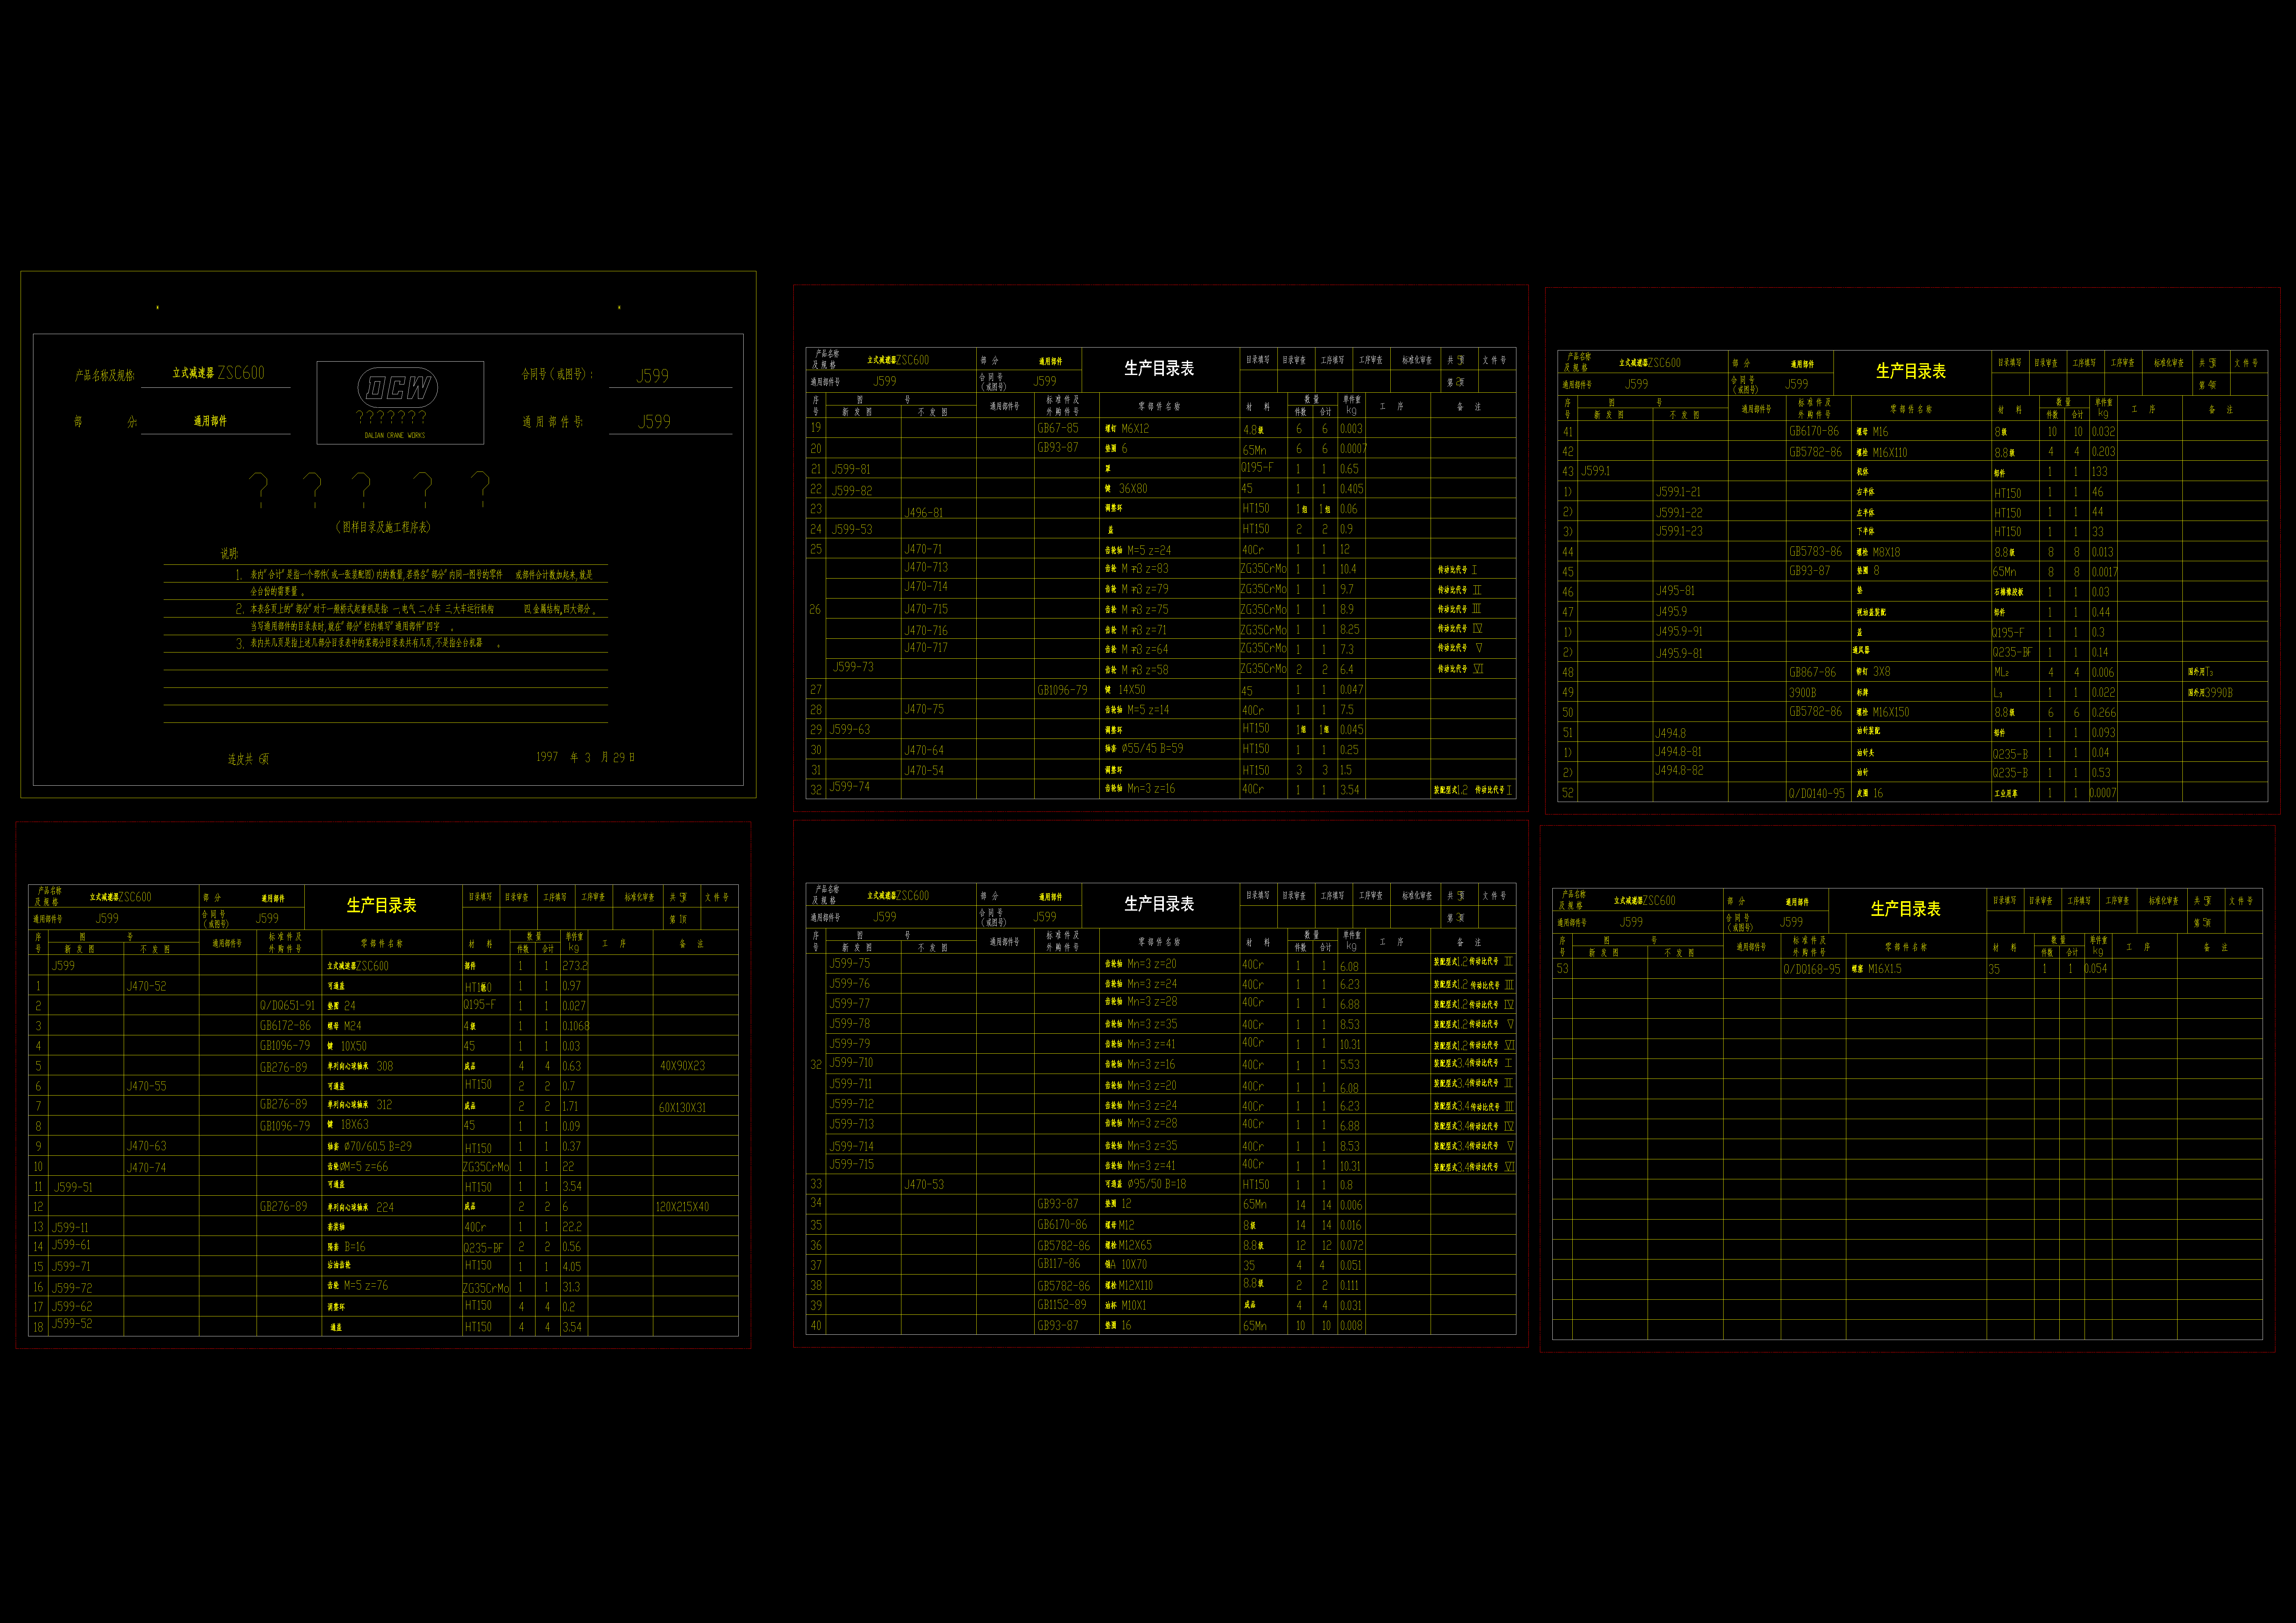Select part code "3900B"
The width and height of the screenshot is (2296, 1623).
click(x=1802, y=692)
